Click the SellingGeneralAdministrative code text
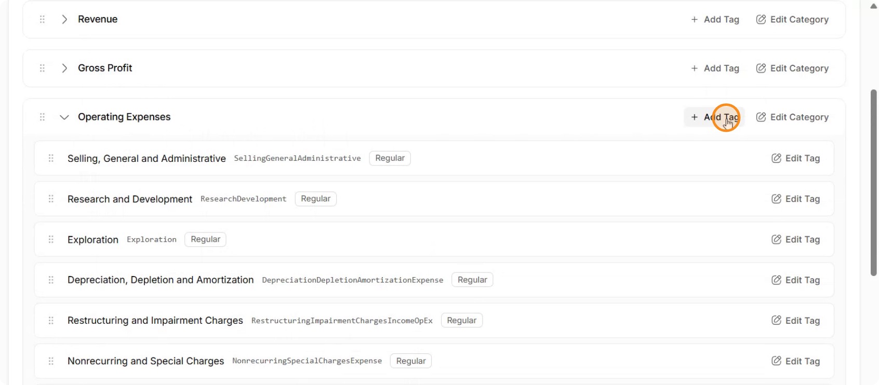Viewport: 879px width, 385px height. tap(297, 158)
